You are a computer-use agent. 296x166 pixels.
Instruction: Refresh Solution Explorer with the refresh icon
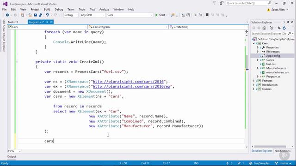[x=284, y=28]
